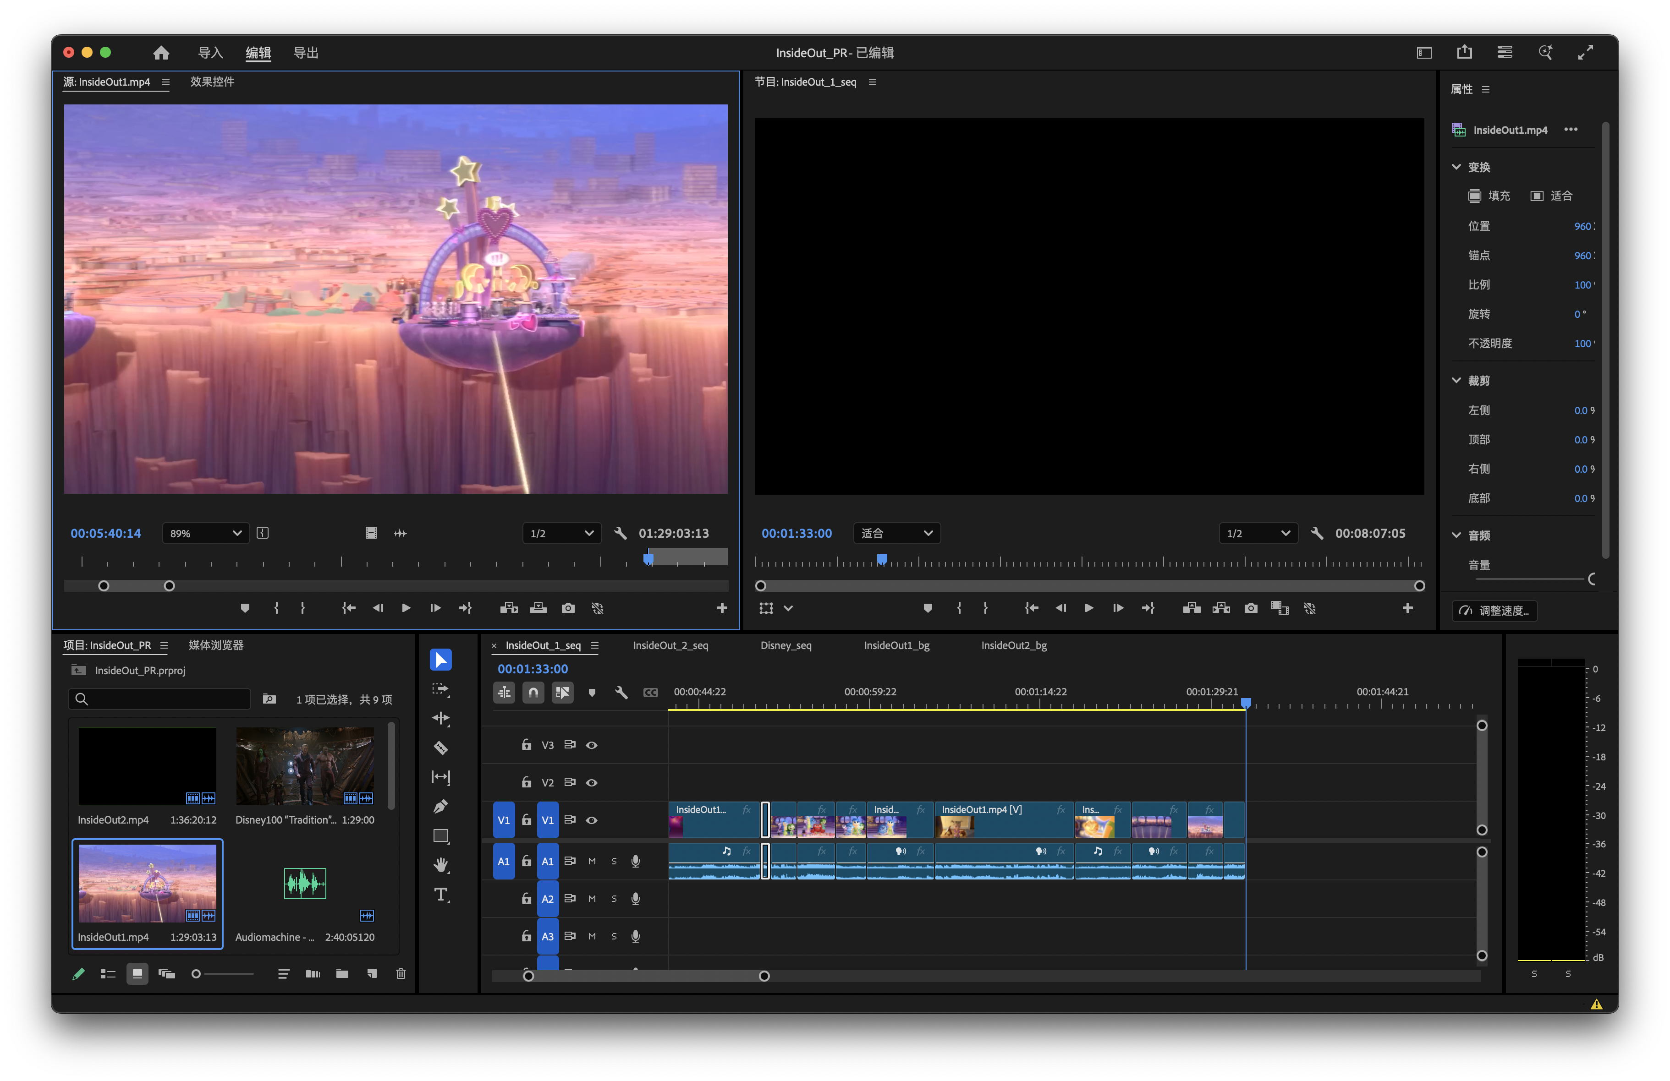Click Program monitor playhead marker

tap(882, 559)
